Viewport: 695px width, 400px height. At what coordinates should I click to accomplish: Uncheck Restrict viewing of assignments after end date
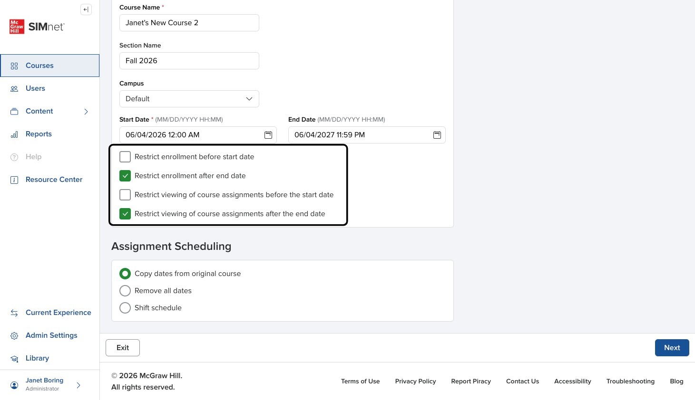pyautogui.click(x=125, y=214)
